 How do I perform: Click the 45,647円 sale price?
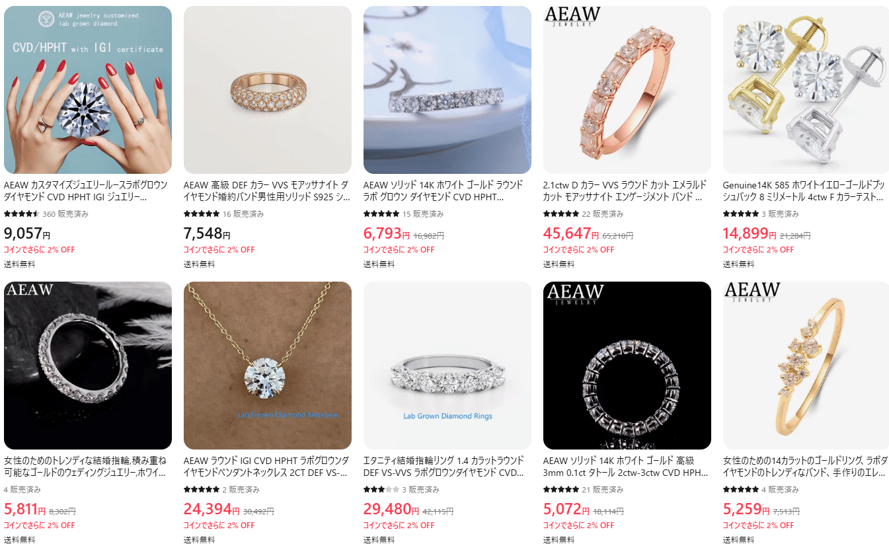point(566,234)
